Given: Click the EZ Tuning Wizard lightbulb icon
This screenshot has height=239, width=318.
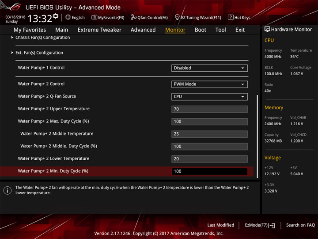Looking at the screenshot, I should (177, 17).
